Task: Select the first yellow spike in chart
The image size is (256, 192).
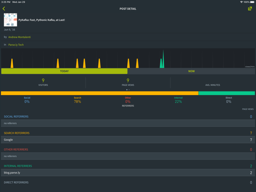Action: [x=12, y=64]
